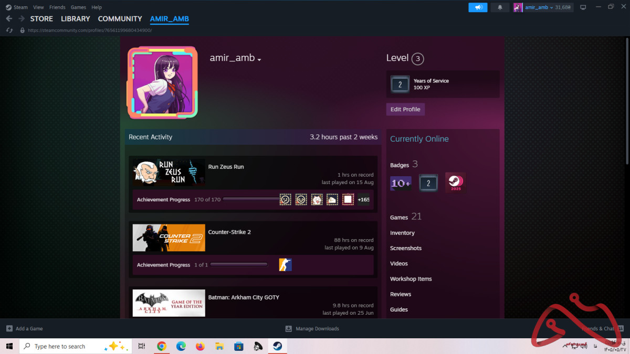630x354 pixels.
Task: Open the Guides link
Action: click(x=399, y=309)
